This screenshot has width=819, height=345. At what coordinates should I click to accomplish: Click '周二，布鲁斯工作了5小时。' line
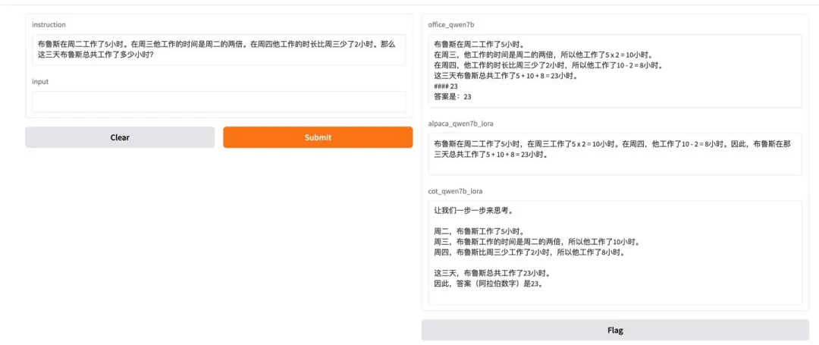point(479,231)
